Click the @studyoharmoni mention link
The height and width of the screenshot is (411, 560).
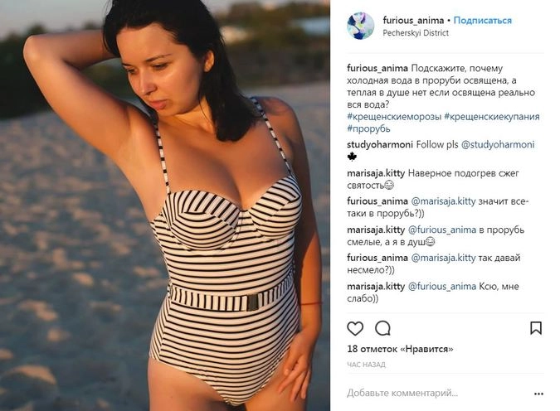[x=498, y=144]
